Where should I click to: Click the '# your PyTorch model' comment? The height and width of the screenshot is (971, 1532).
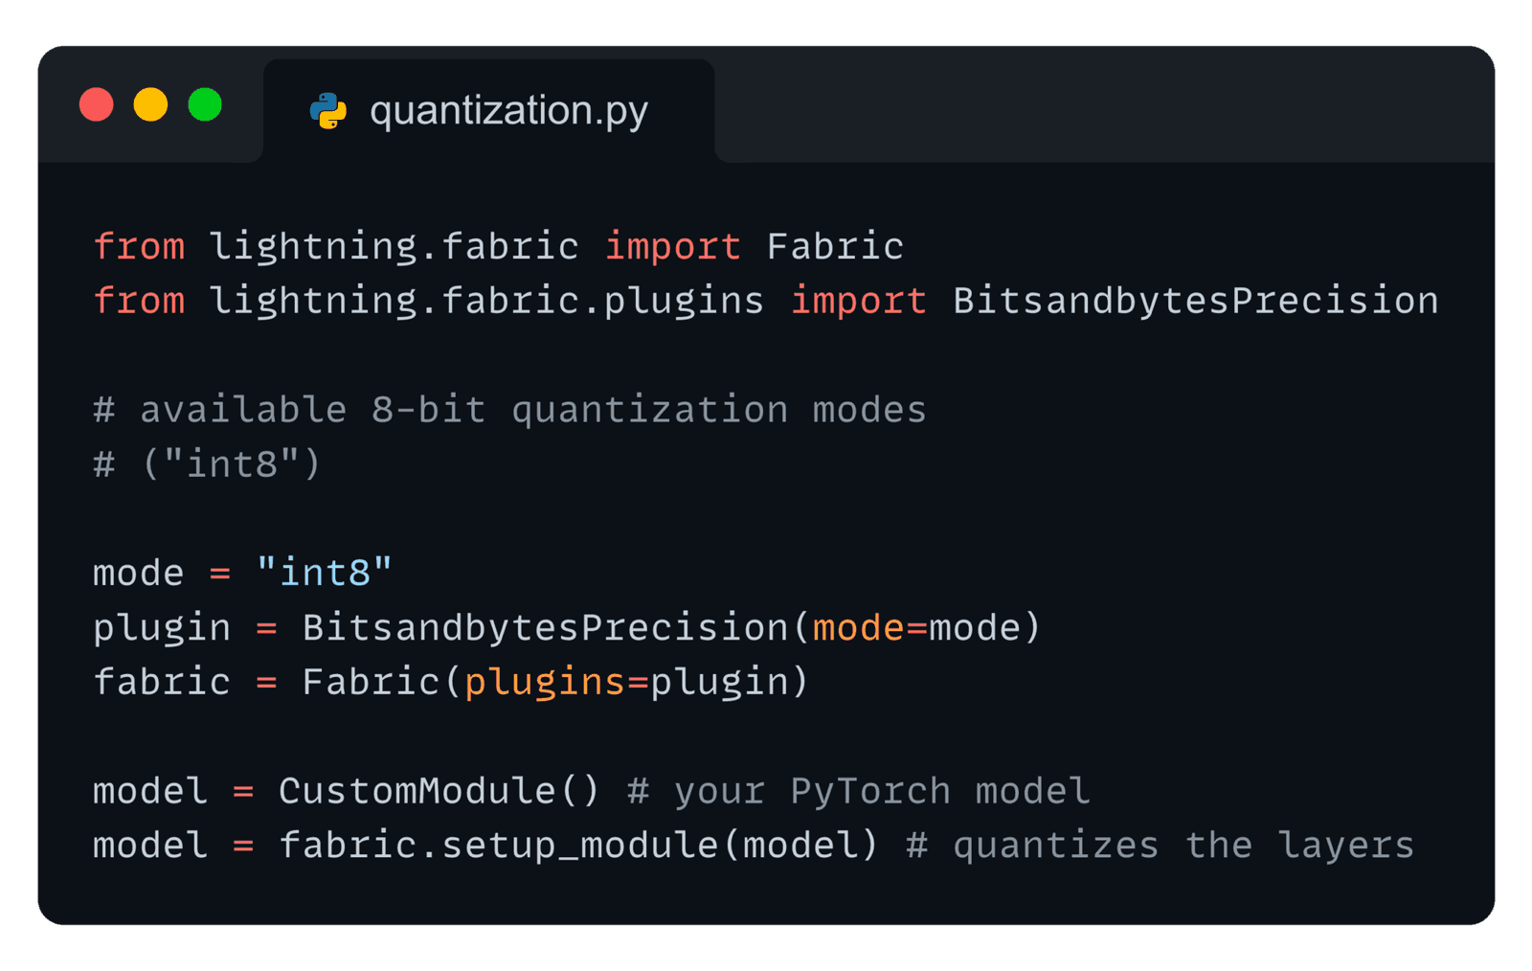pos(859,792)
